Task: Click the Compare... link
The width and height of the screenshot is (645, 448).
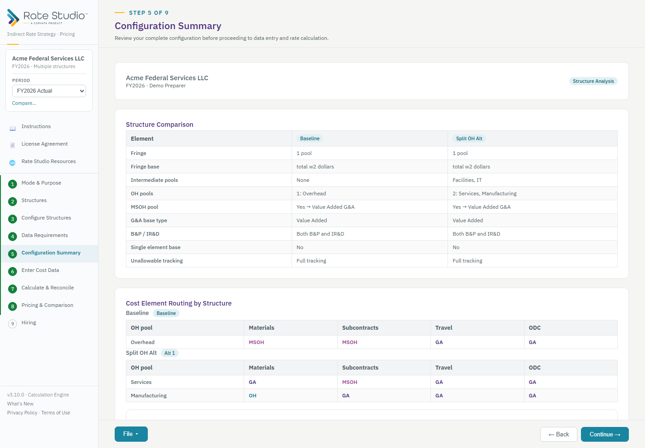Action: coord(24,103)
